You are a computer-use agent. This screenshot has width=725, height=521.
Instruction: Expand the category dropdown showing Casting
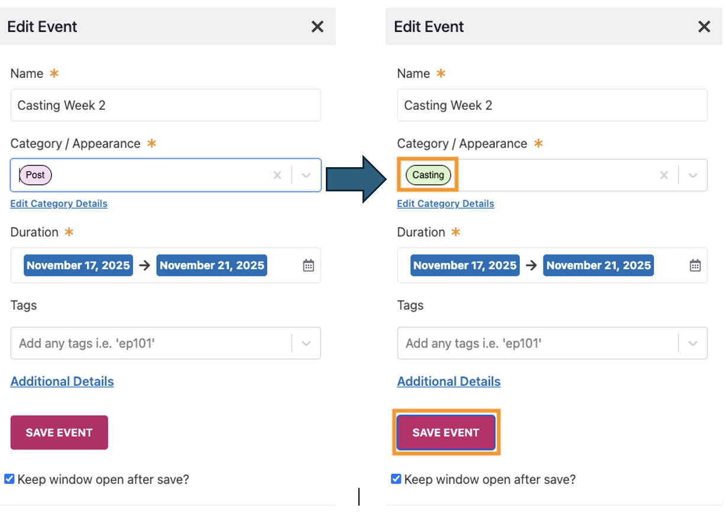692,175
